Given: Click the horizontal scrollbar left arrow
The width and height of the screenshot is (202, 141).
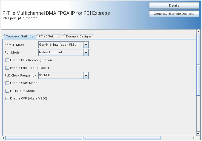Looking at the screenshot, I should pyautogui.click(x=3, y=138).
